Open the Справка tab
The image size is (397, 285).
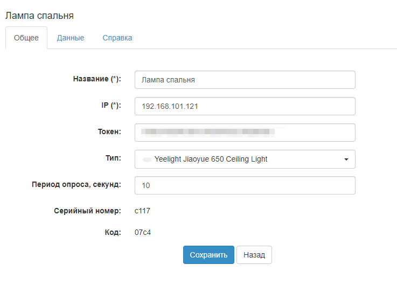point(117,38)
